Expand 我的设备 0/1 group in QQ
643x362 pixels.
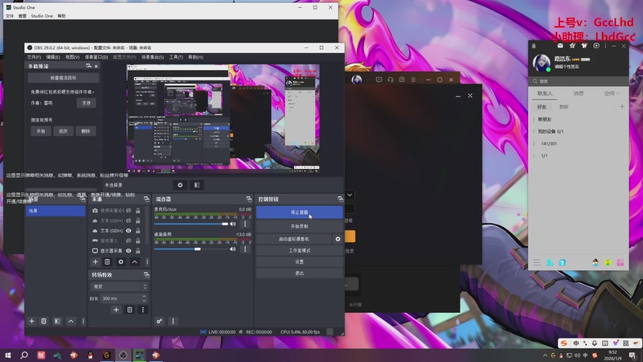pyautogui.click(x=534, y=131)
